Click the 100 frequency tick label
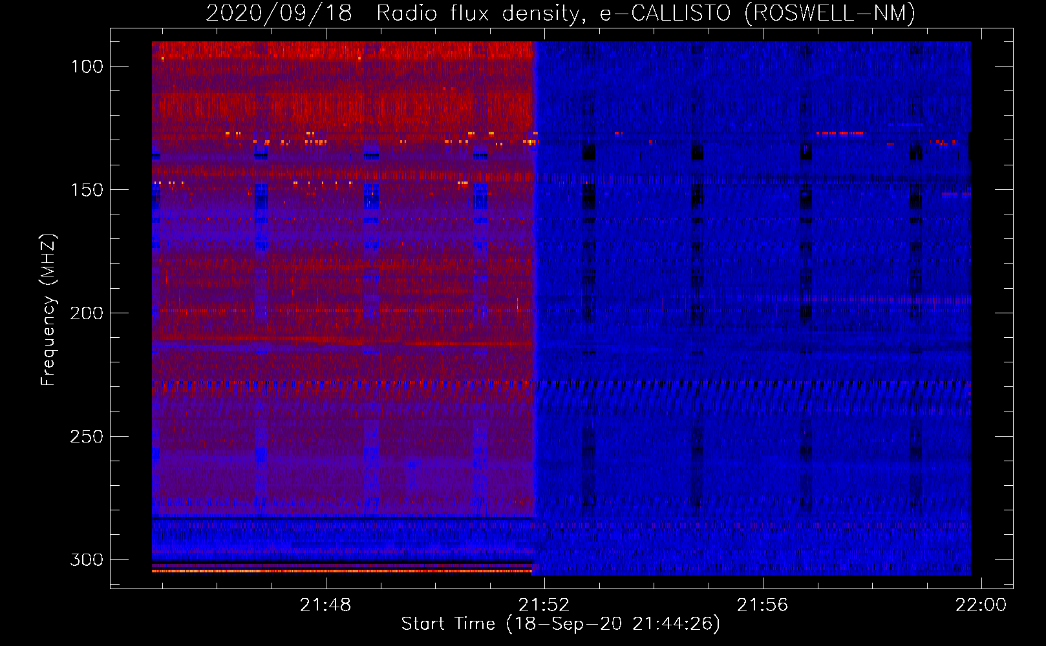 coord(87,67)
